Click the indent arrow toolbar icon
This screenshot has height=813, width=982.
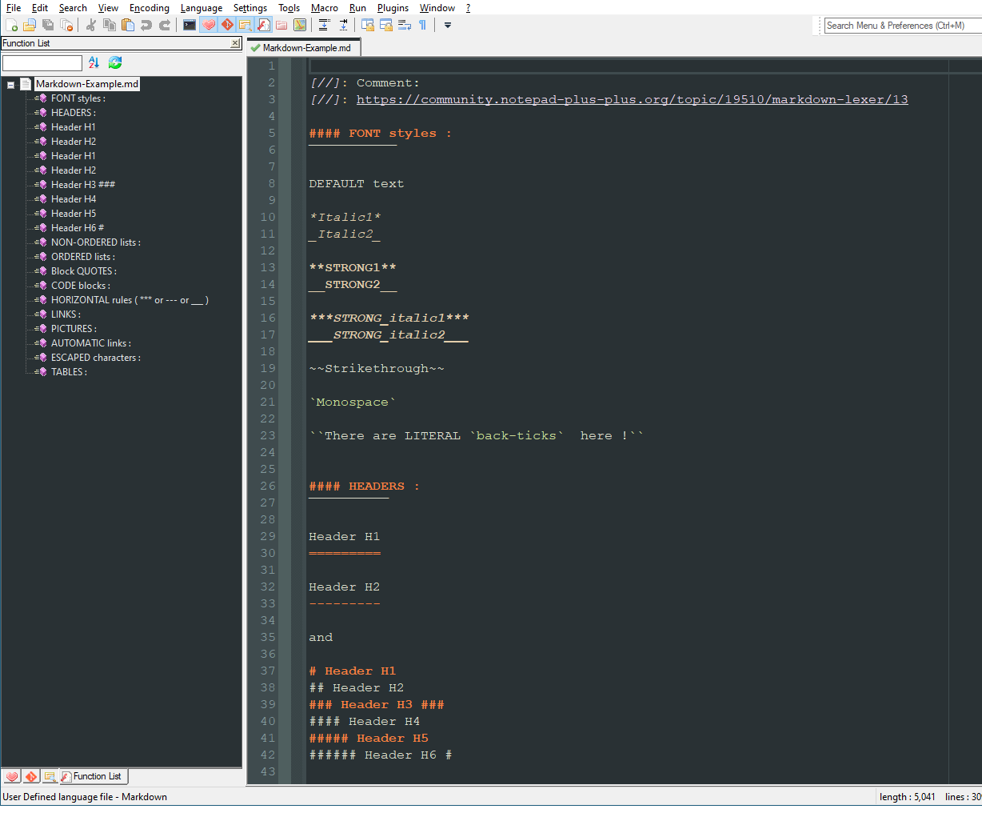coord(343,25)
